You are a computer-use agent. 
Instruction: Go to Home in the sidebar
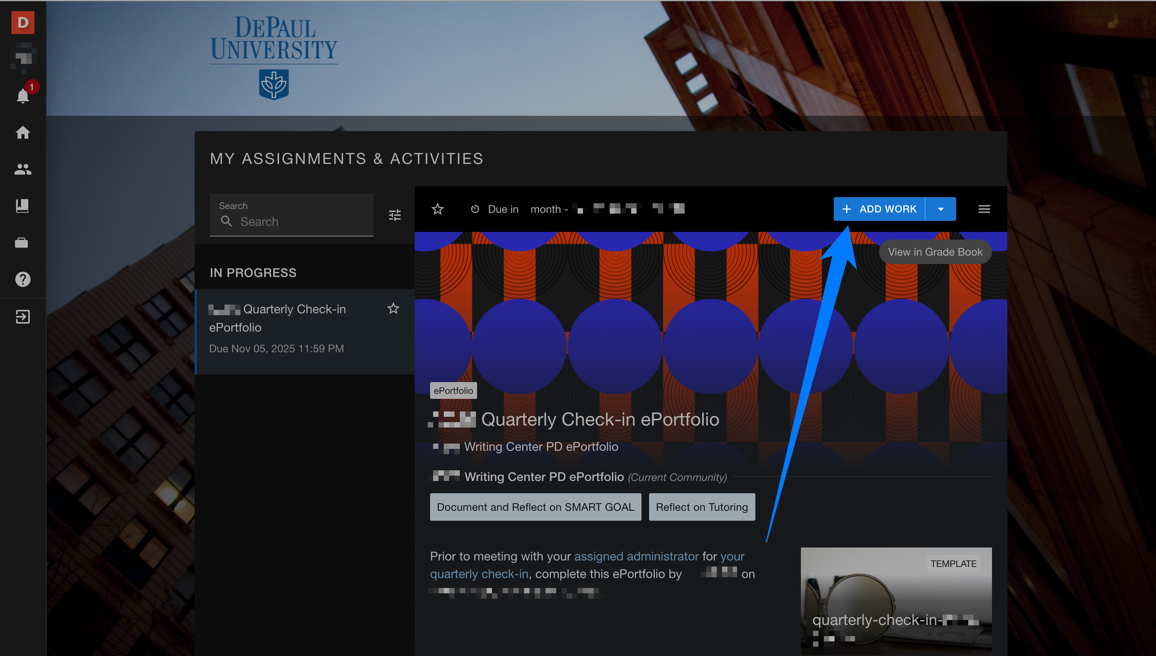pyautogui.click(x=23, y=133)
